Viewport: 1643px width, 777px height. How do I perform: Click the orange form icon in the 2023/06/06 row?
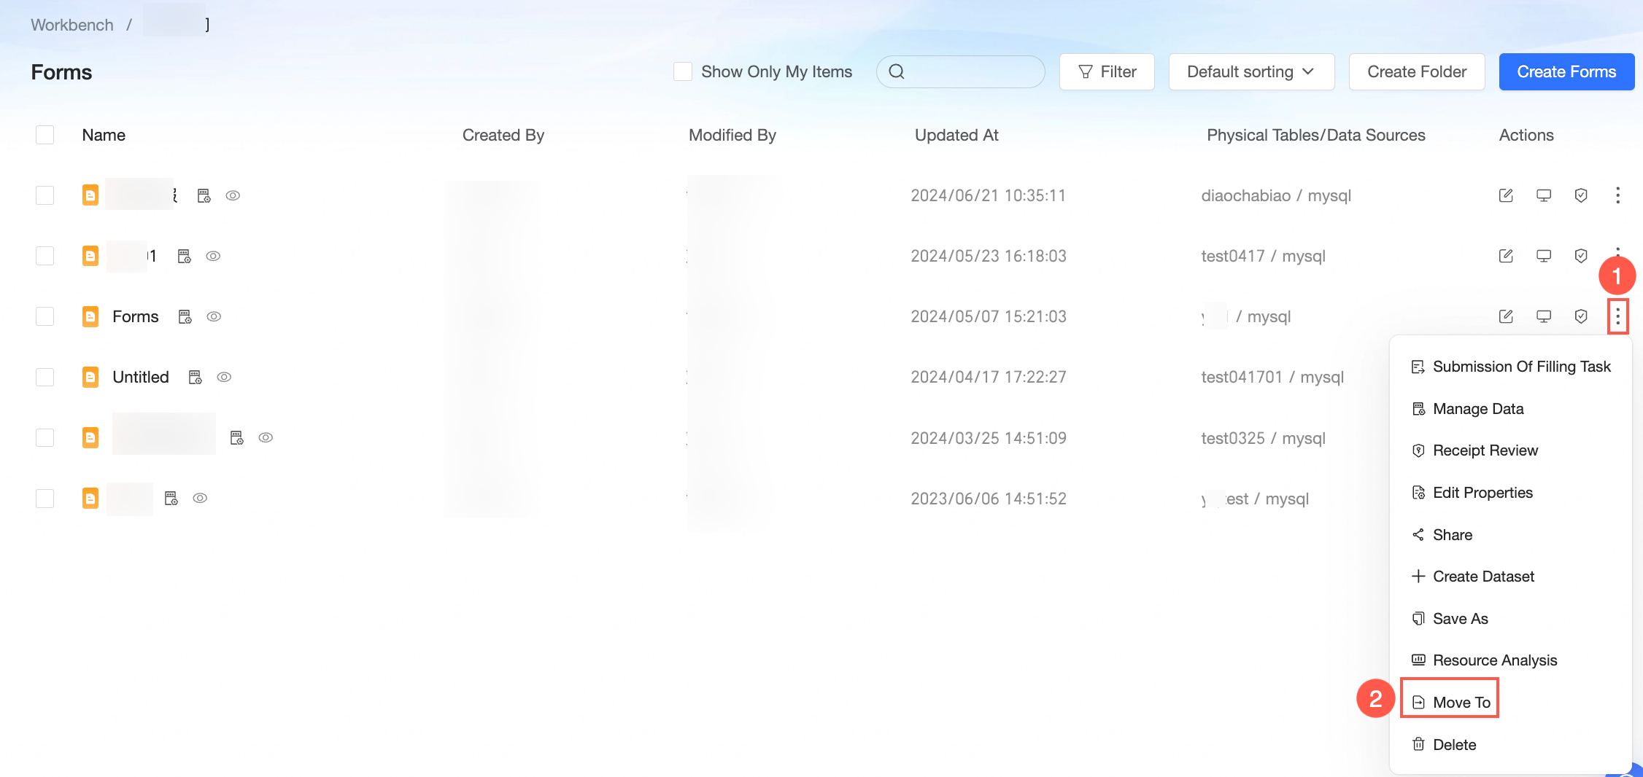90,498
